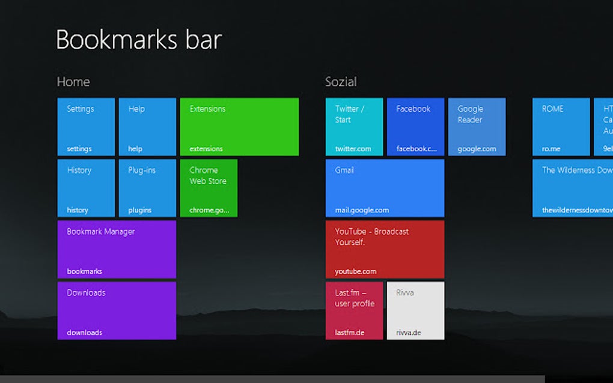This screenshot has width=613, height=383.
Task: Open the History tile
Action: 86,188
